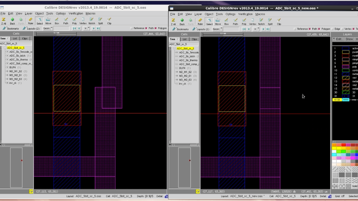
Task: Select Path tool in right window
Action: [235, 22]
